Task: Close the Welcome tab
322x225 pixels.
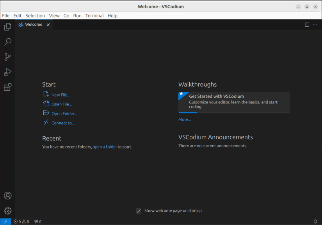Action: 48,25
